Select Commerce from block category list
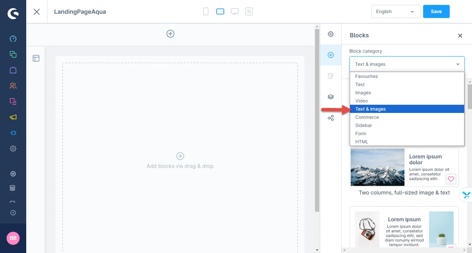 pyautogui.click(x=367, y=117)
